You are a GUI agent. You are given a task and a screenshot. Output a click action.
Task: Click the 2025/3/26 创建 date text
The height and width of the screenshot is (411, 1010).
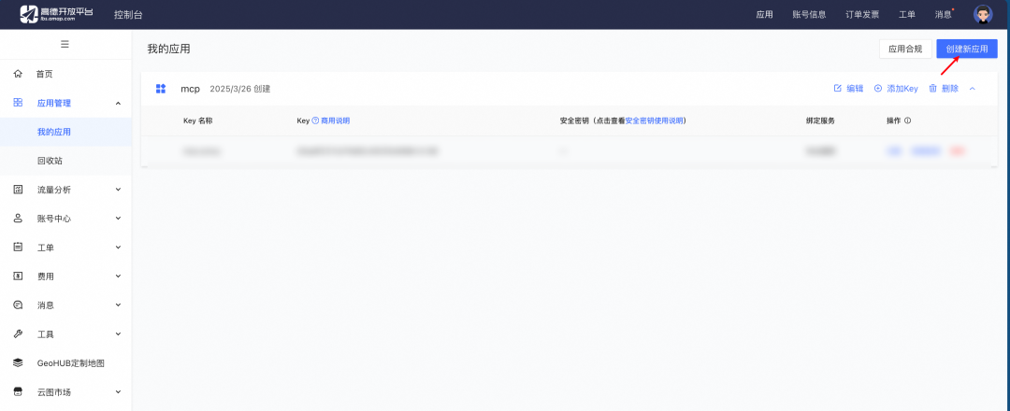point(240,89)
